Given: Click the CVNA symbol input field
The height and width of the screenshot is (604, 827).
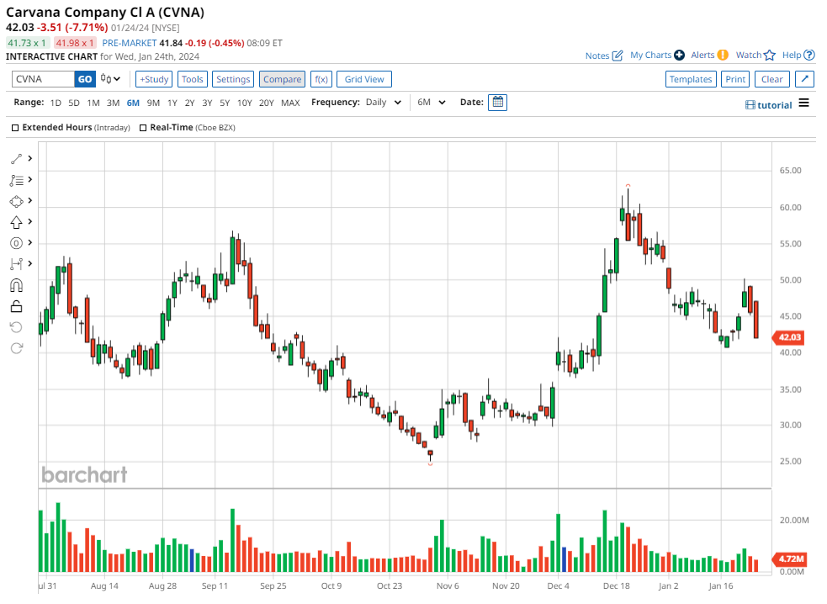Looking at the screenshot, I should click(x=43, y=79).
